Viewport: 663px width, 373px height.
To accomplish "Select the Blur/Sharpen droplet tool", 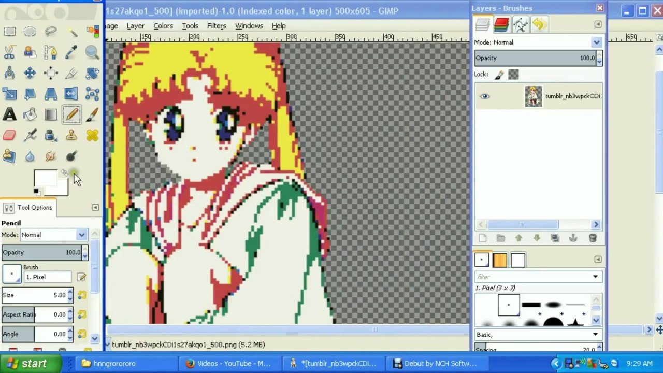I will (x=30, y=156).
